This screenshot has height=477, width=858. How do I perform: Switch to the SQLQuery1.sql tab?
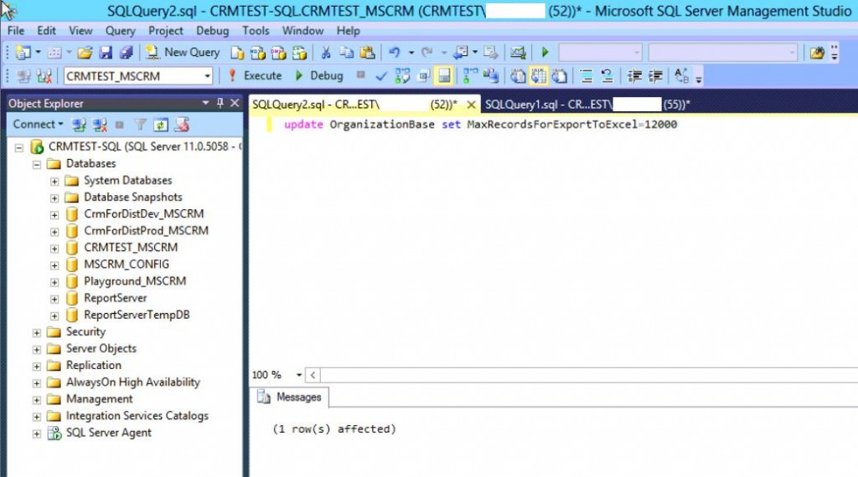pyautogui.click(x=587, y=105)
